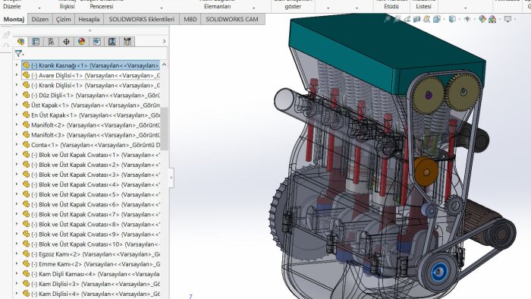Expand the Krank Dişlisi<1> tree node
Screen dimensions: 531x299
tap(17, 85)
